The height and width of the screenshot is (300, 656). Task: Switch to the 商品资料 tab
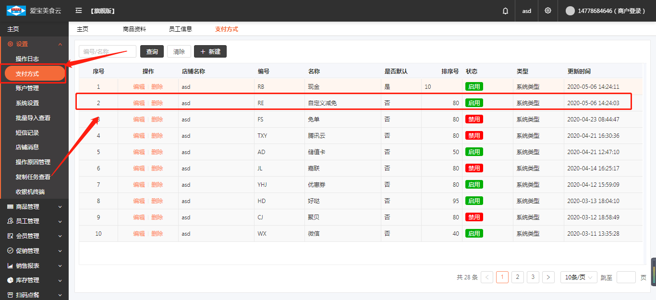coord(134,29)
